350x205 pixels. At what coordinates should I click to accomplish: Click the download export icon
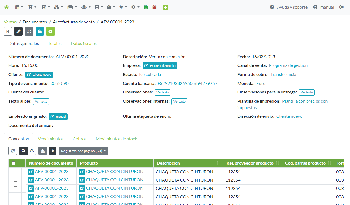[43, 151]
